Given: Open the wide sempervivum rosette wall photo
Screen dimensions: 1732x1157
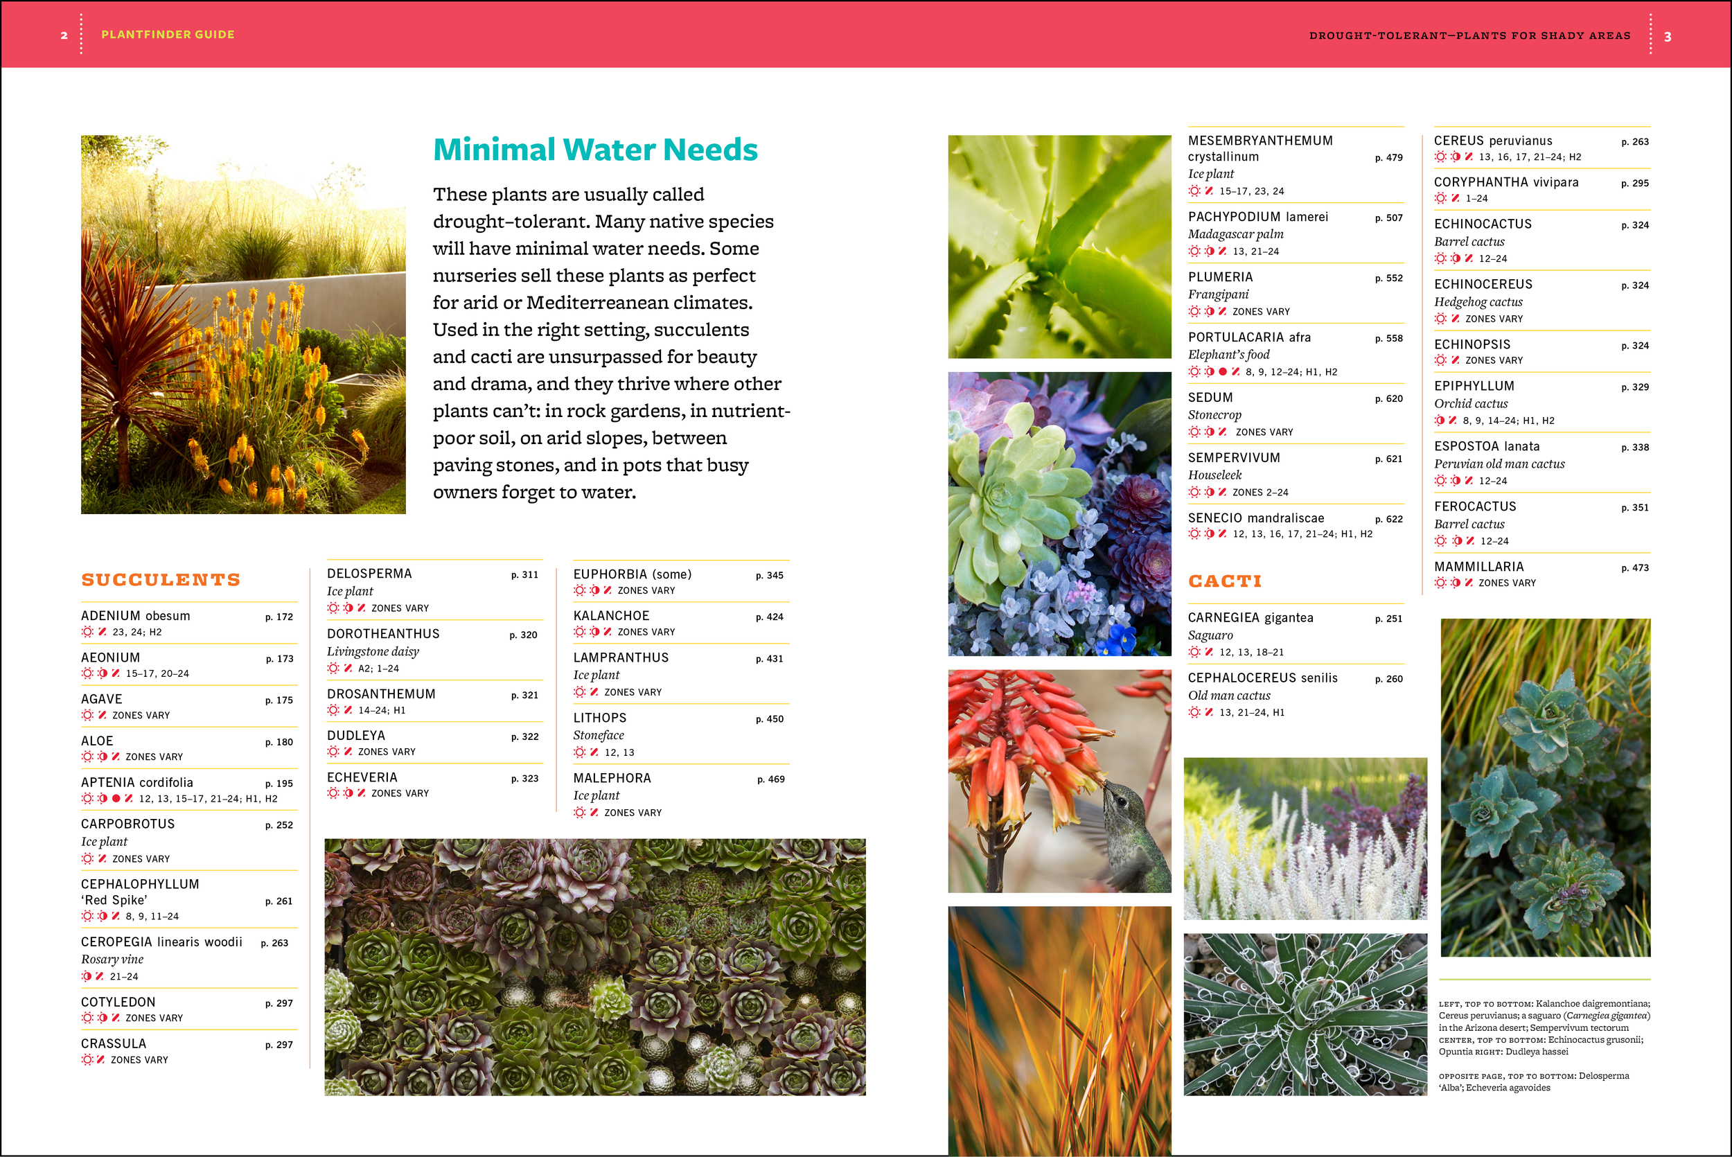Looking at the screenshot, I should tap(595, 967).
